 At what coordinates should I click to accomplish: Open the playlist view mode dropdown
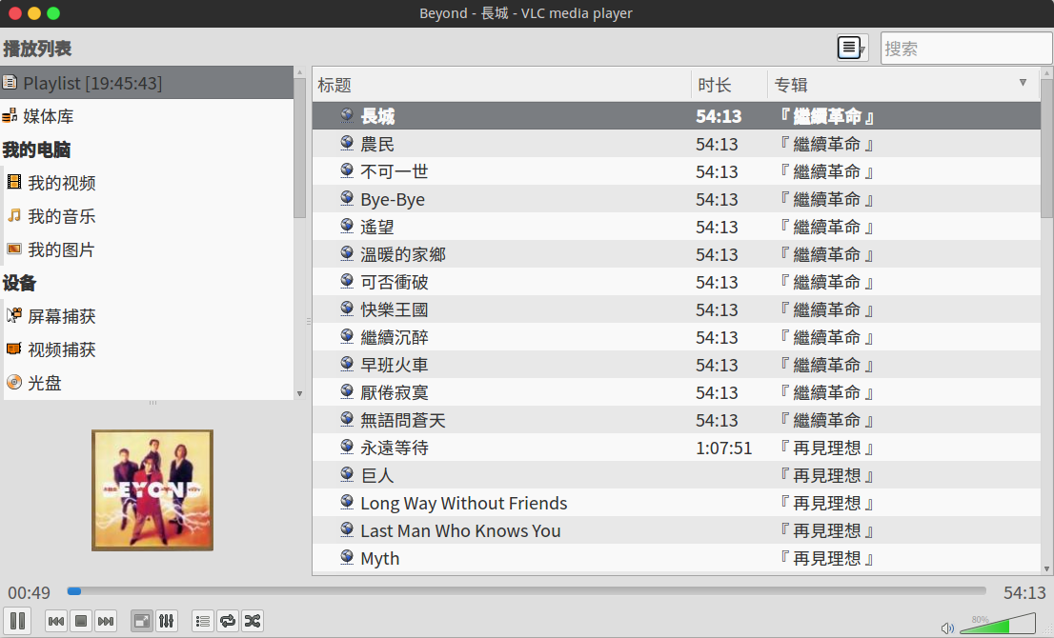point(852,48)
